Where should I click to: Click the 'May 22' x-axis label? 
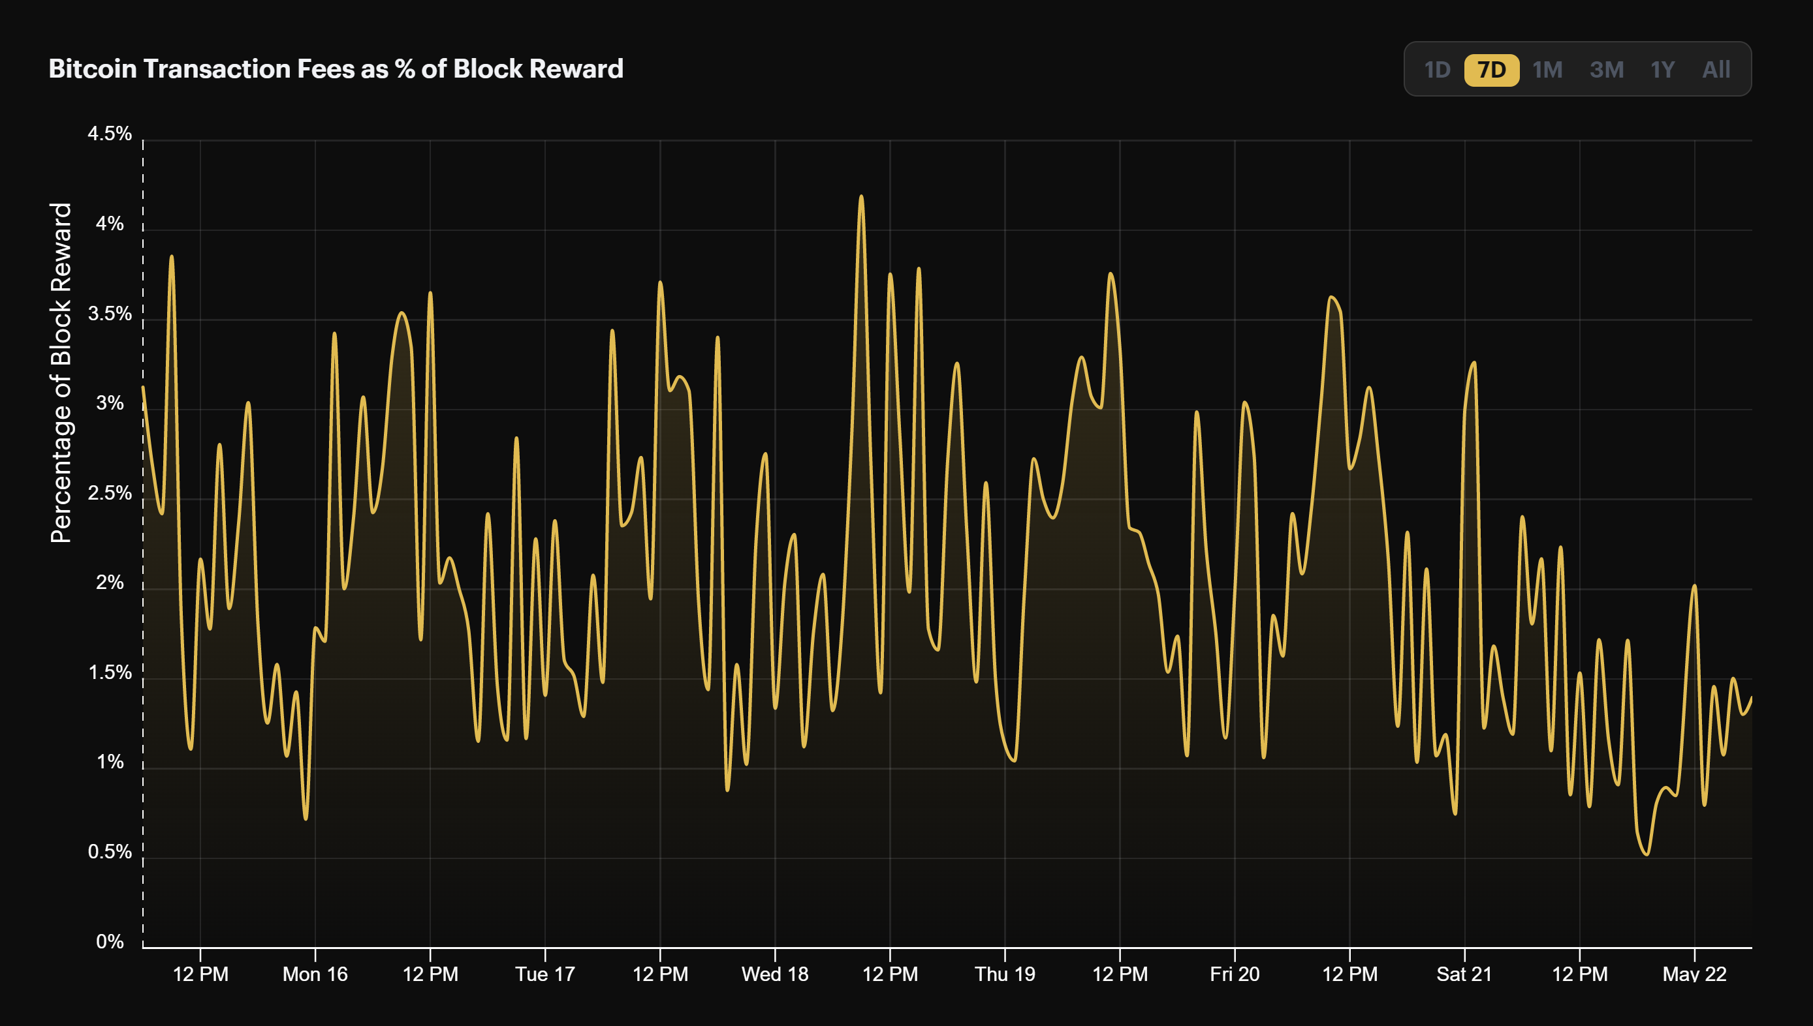1695,974
